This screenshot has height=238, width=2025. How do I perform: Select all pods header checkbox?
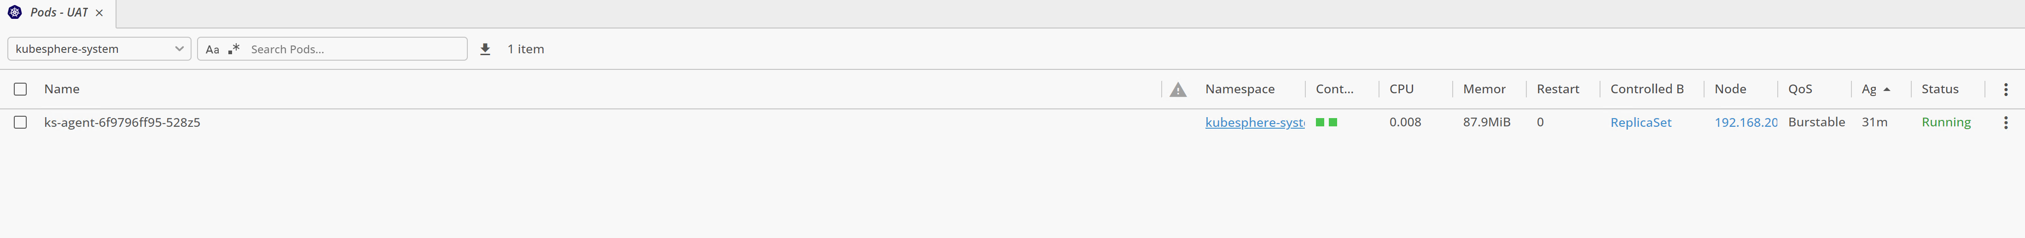click(x=20, y=90)
